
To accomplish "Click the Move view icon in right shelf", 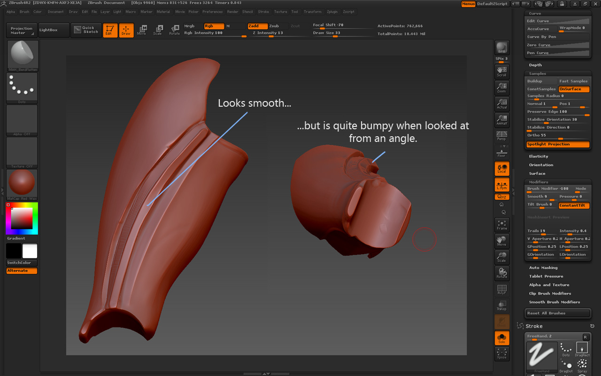I will pos(502,241).
